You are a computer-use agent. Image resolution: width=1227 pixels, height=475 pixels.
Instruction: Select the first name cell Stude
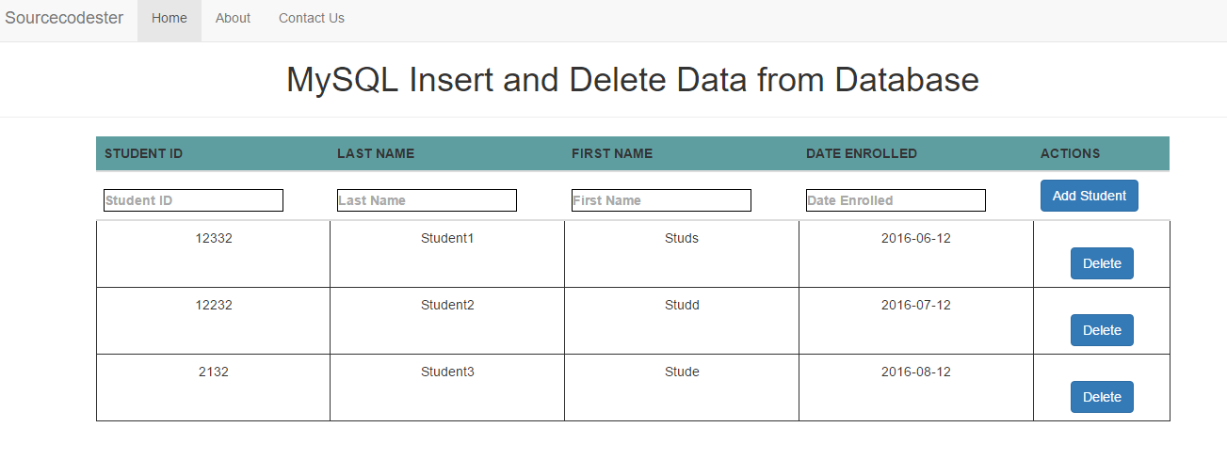[x=682, y=388]
